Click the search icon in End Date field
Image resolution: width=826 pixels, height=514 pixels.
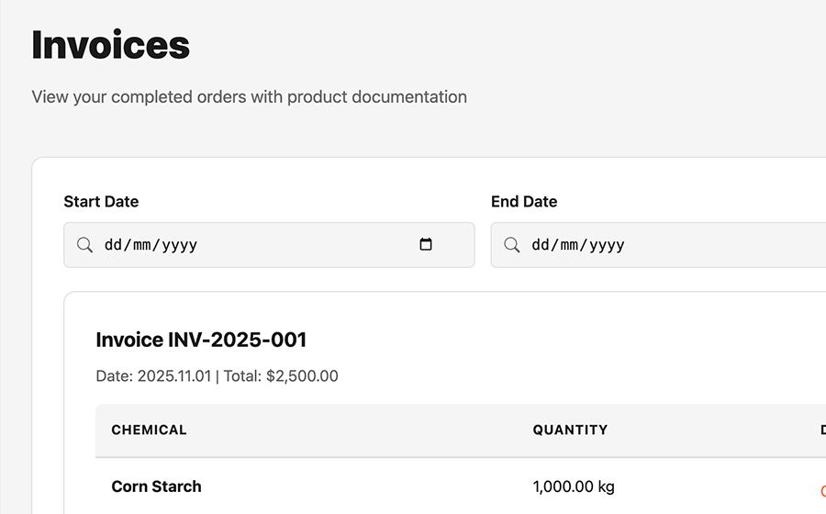coord(512,245)
